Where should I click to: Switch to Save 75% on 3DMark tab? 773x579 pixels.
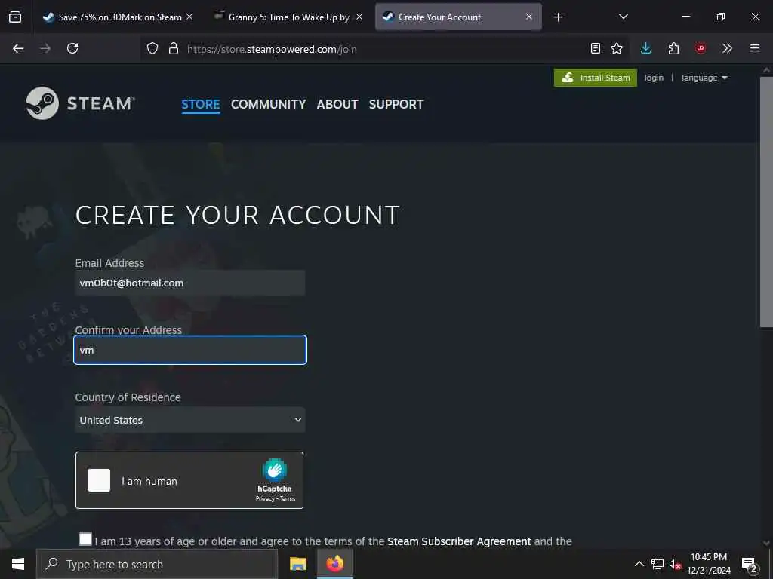[x=119, y=17]
